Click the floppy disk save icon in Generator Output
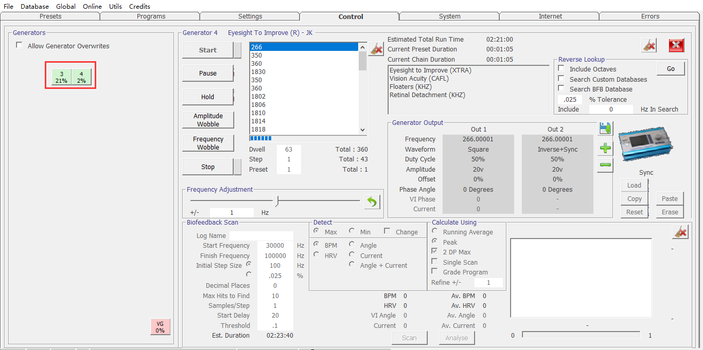 point(605,128)
